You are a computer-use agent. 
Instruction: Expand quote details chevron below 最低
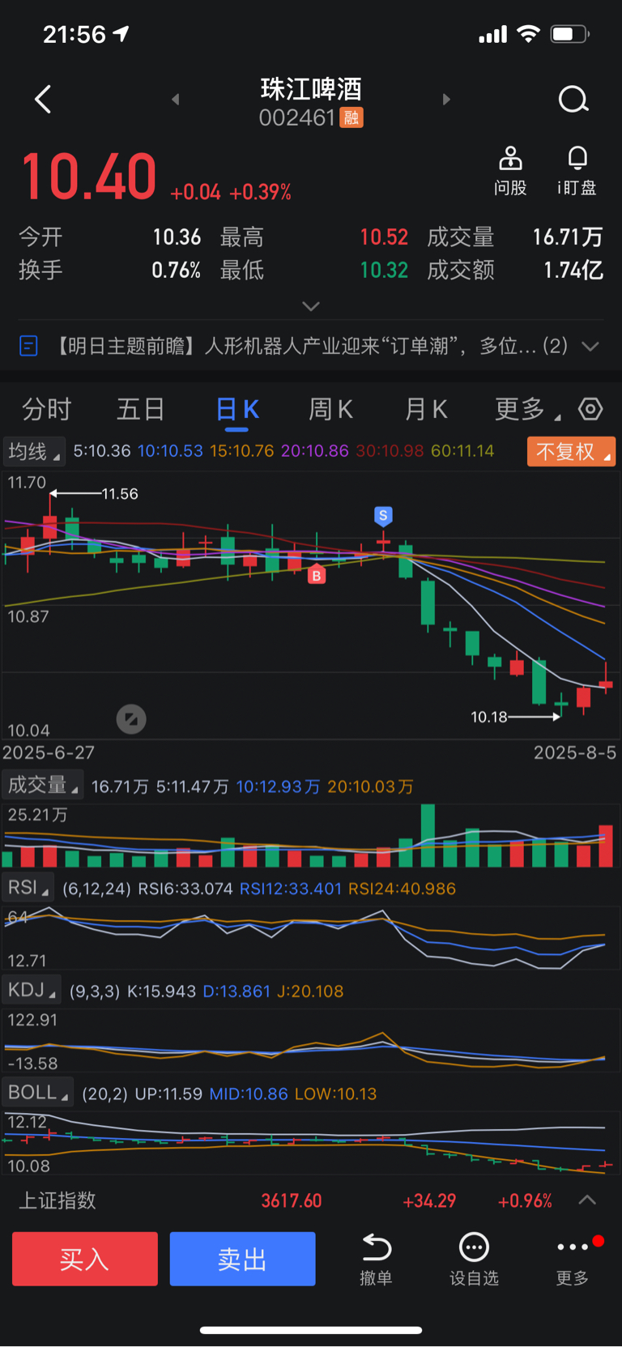311,306
